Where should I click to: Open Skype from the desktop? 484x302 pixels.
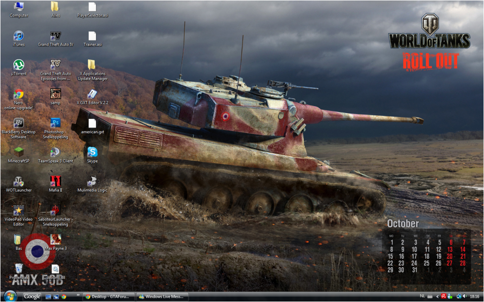click(92, 155)
